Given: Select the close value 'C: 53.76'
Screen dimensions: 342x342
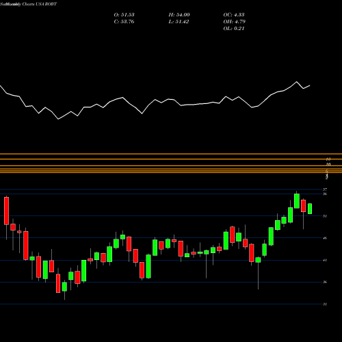Looking at the screenshot, I should [x=124, y=22].
